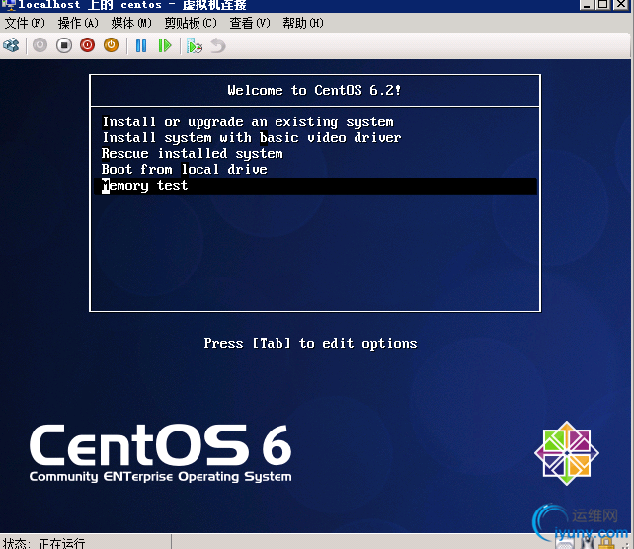Click the Snapshot/Checkpoint icon
Image resolution: width=634 pixels, height=549 pixels.
coord(195,45)
